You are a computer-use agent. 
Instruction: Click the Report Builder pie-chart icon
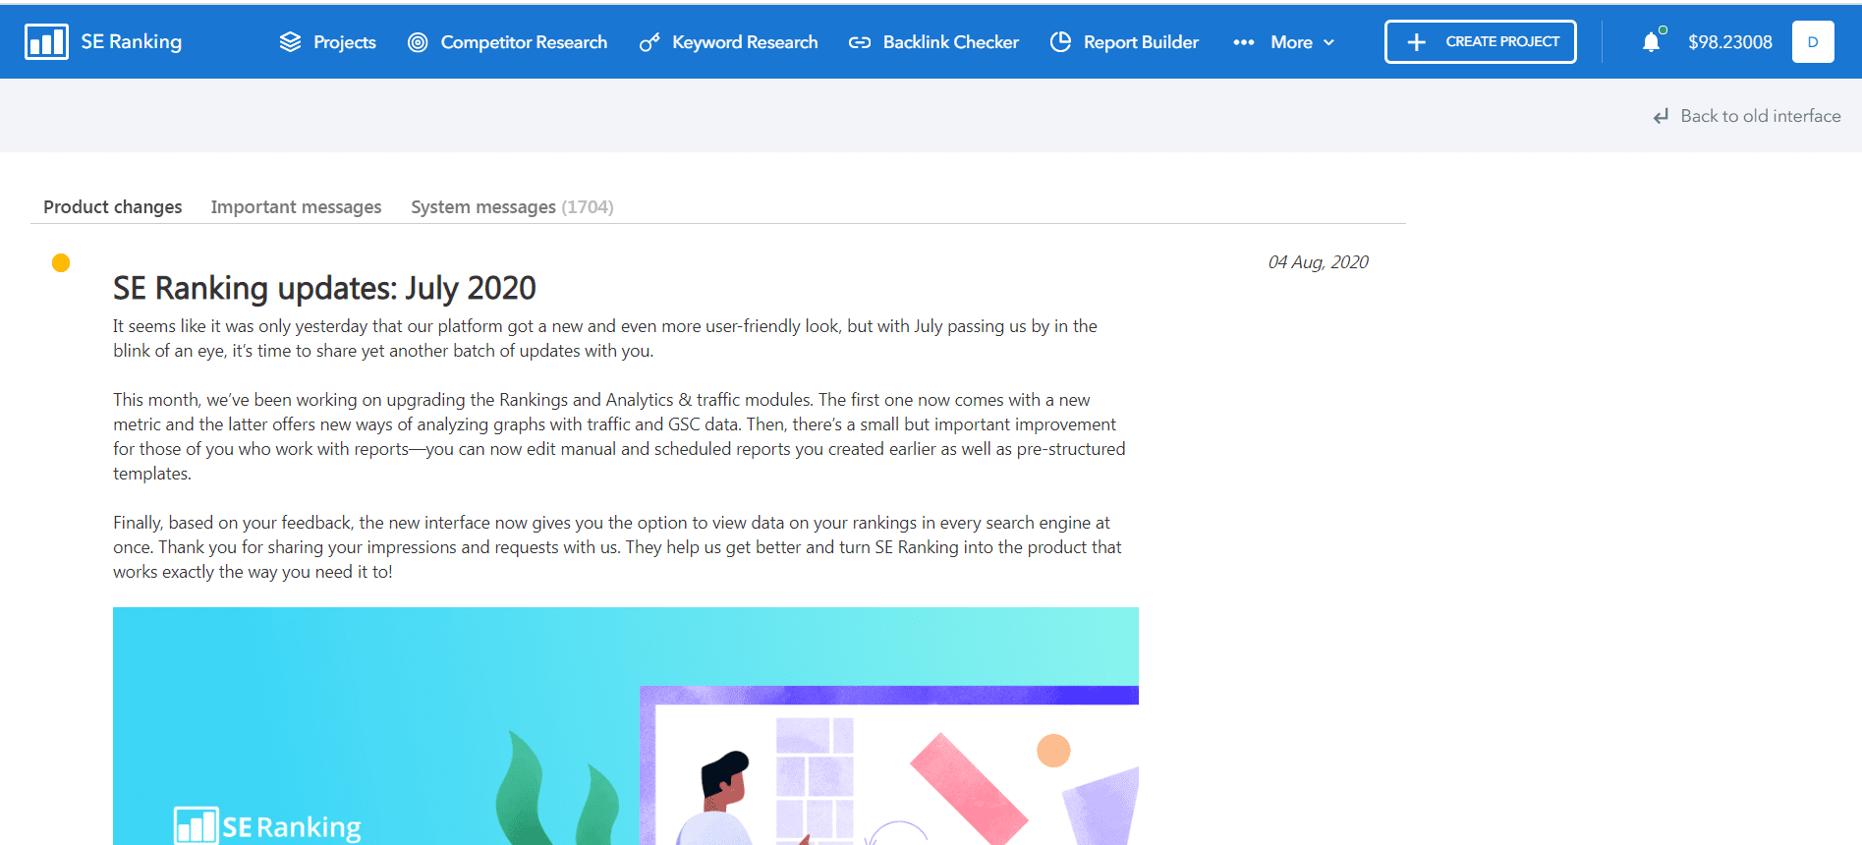tap(1060, 42)
